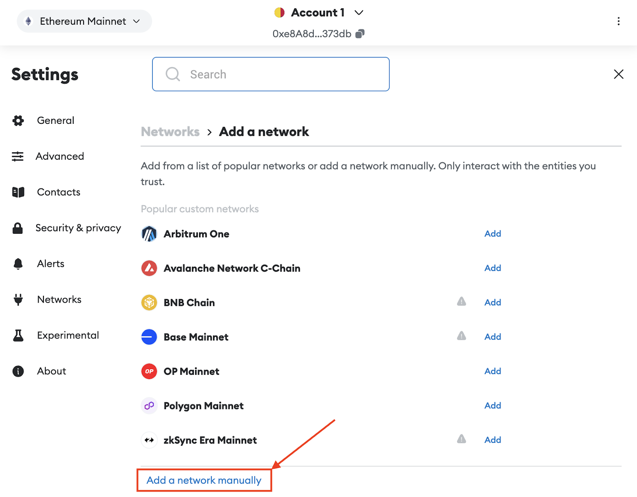Click Avalanche Network C-Chain name text
The width and height of the screenshot is (637, 497).
(x=232, y=268)
